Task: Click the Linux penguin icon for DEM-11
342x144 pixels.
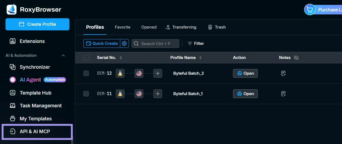Action: click(x=120, y=94)
